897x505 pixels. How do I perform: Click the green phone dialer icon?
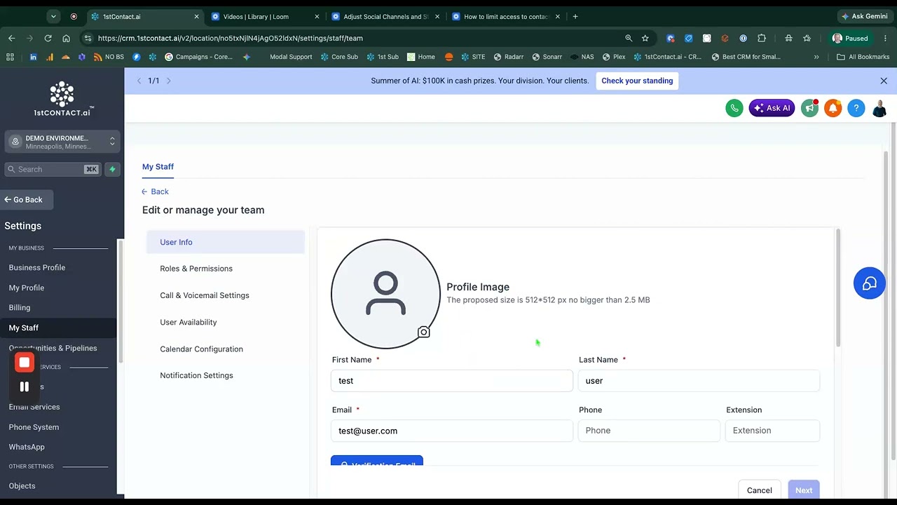(734, 108)
